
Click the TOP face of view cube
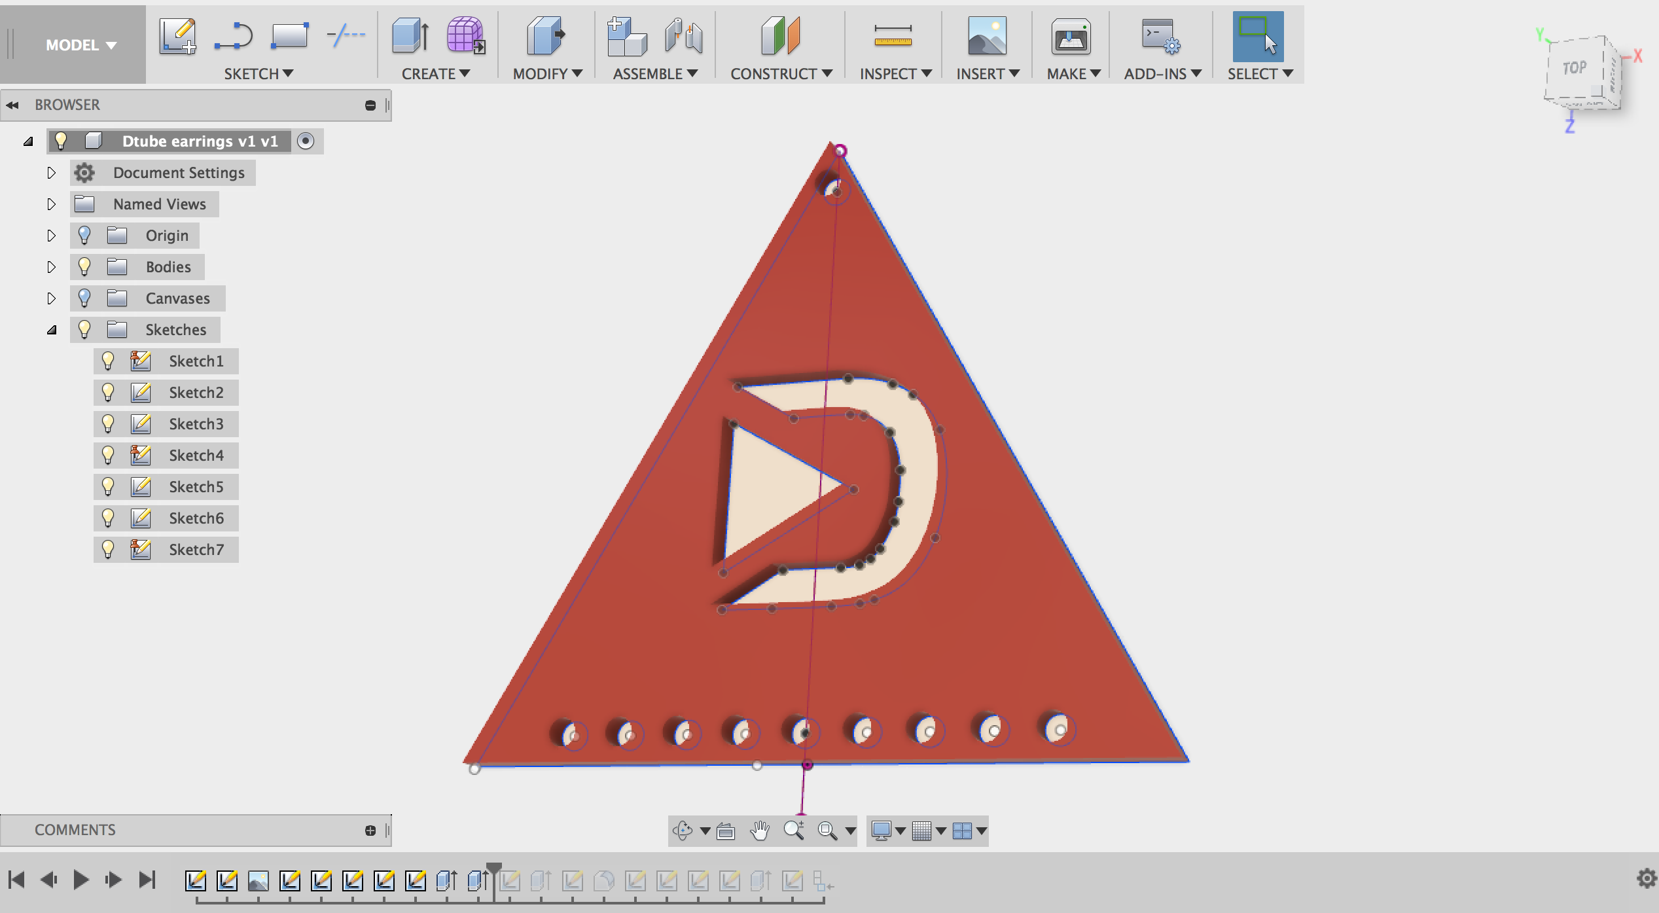1575,68
